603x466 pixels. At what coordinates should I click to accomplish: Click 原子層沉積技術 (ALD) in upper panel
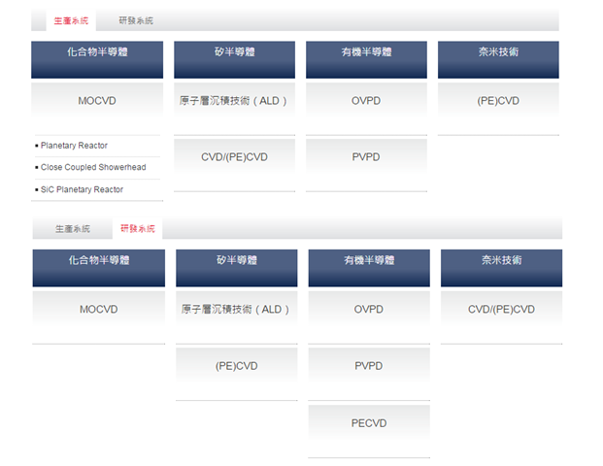point(234,101)
